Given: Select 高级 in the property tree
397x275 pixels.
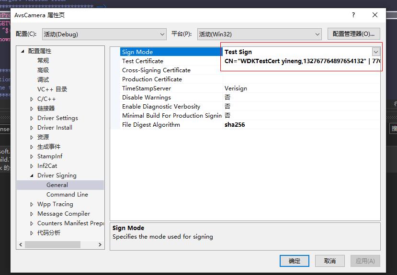Looking at the screenshot, I should [43, 70].
